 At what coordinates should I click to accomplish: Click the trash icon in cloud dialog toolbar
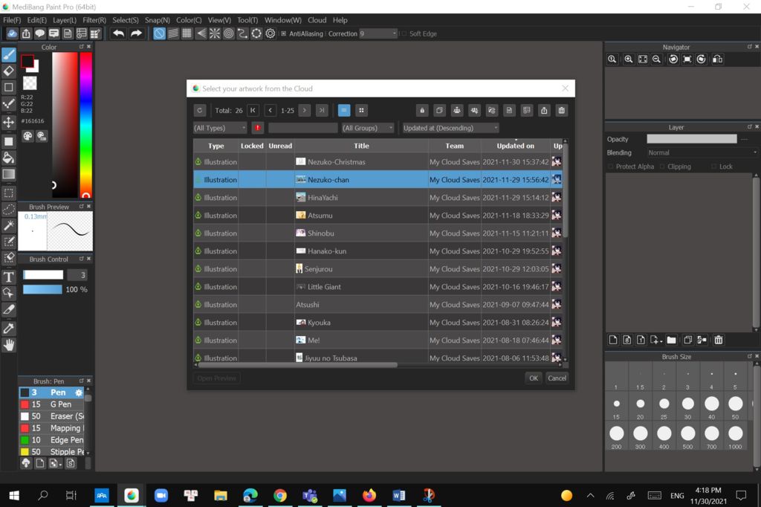click(x=562, y=110)
